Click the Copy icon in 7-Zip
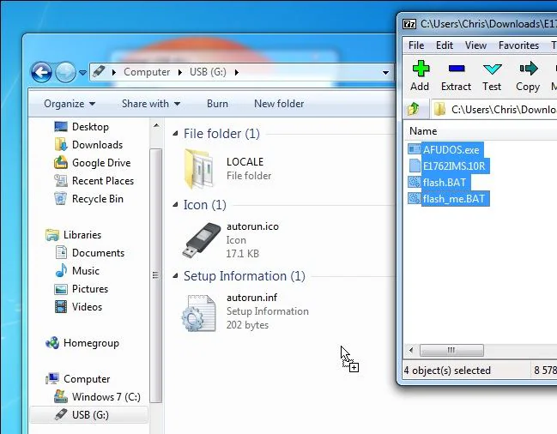The image size is (557, 434). pyautogui.click(x=528, y=69)
